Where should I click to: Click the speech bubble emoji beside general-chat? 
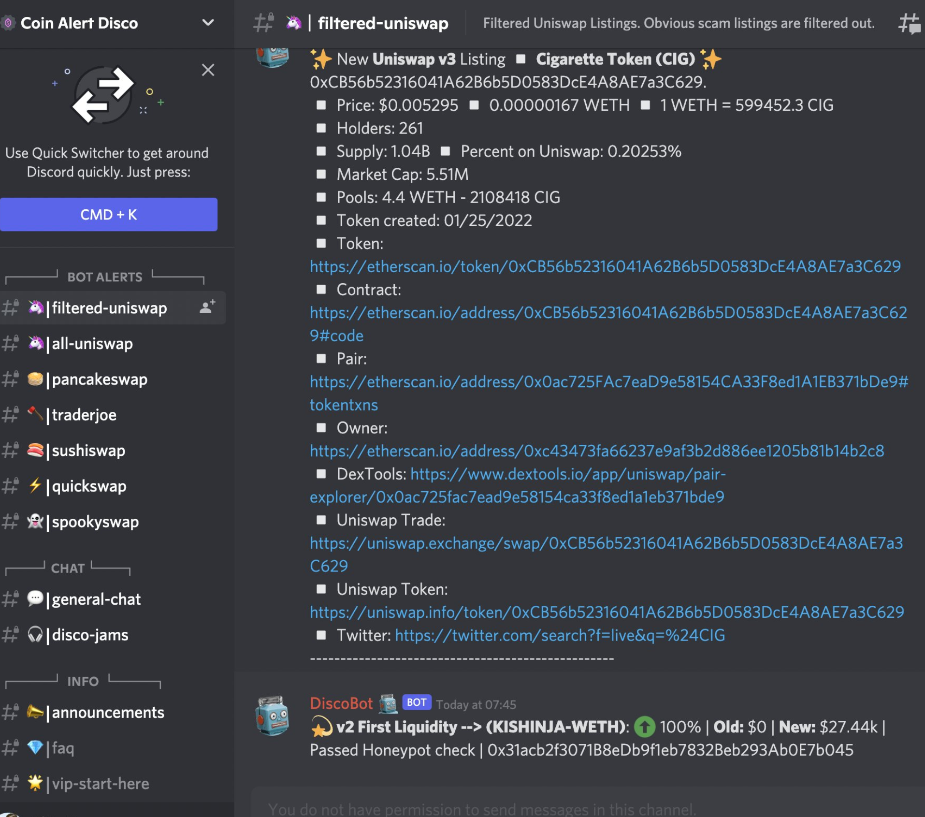(35, 598)
